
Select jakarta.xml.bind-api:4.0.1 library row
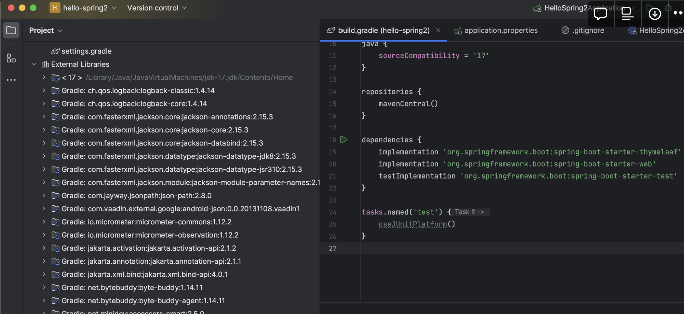[x=171, y=274]
